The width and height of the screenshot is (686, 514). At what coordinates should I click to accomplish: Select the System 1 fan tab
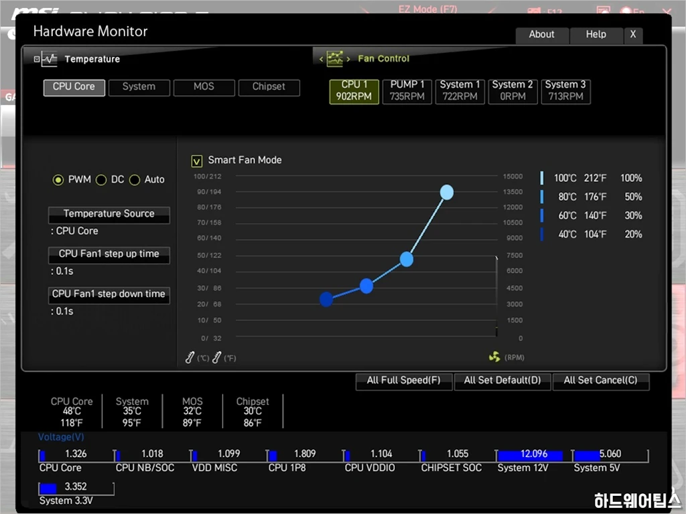click(460, 91)
